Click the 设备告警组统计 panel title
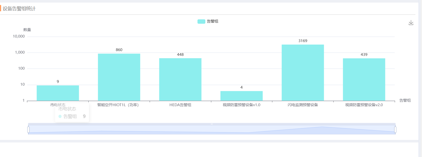The image size is (422, 157). (19, 9)
